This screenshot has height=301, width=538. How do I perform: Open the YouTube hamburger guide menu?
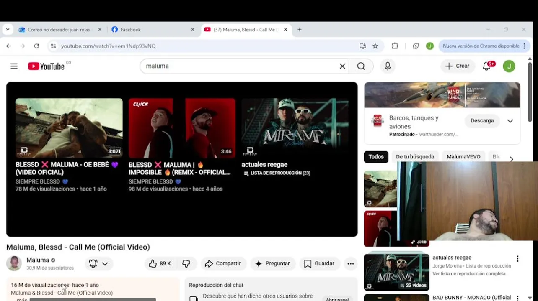tap(14, 66)
